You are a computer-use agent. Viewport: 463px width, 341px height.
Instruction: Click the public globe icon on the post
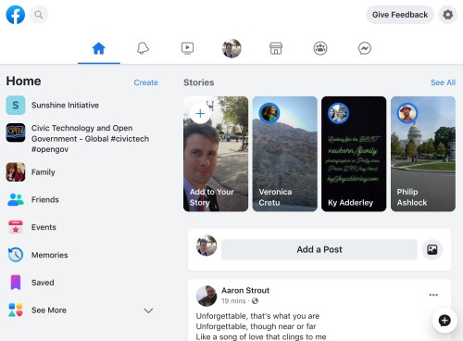[255, 301]
